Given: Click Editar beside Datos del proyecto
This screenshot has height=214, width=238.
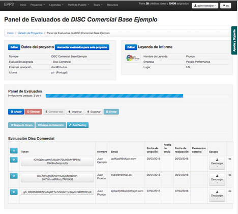Looking at the screenshot, I should tap(14, 47).
